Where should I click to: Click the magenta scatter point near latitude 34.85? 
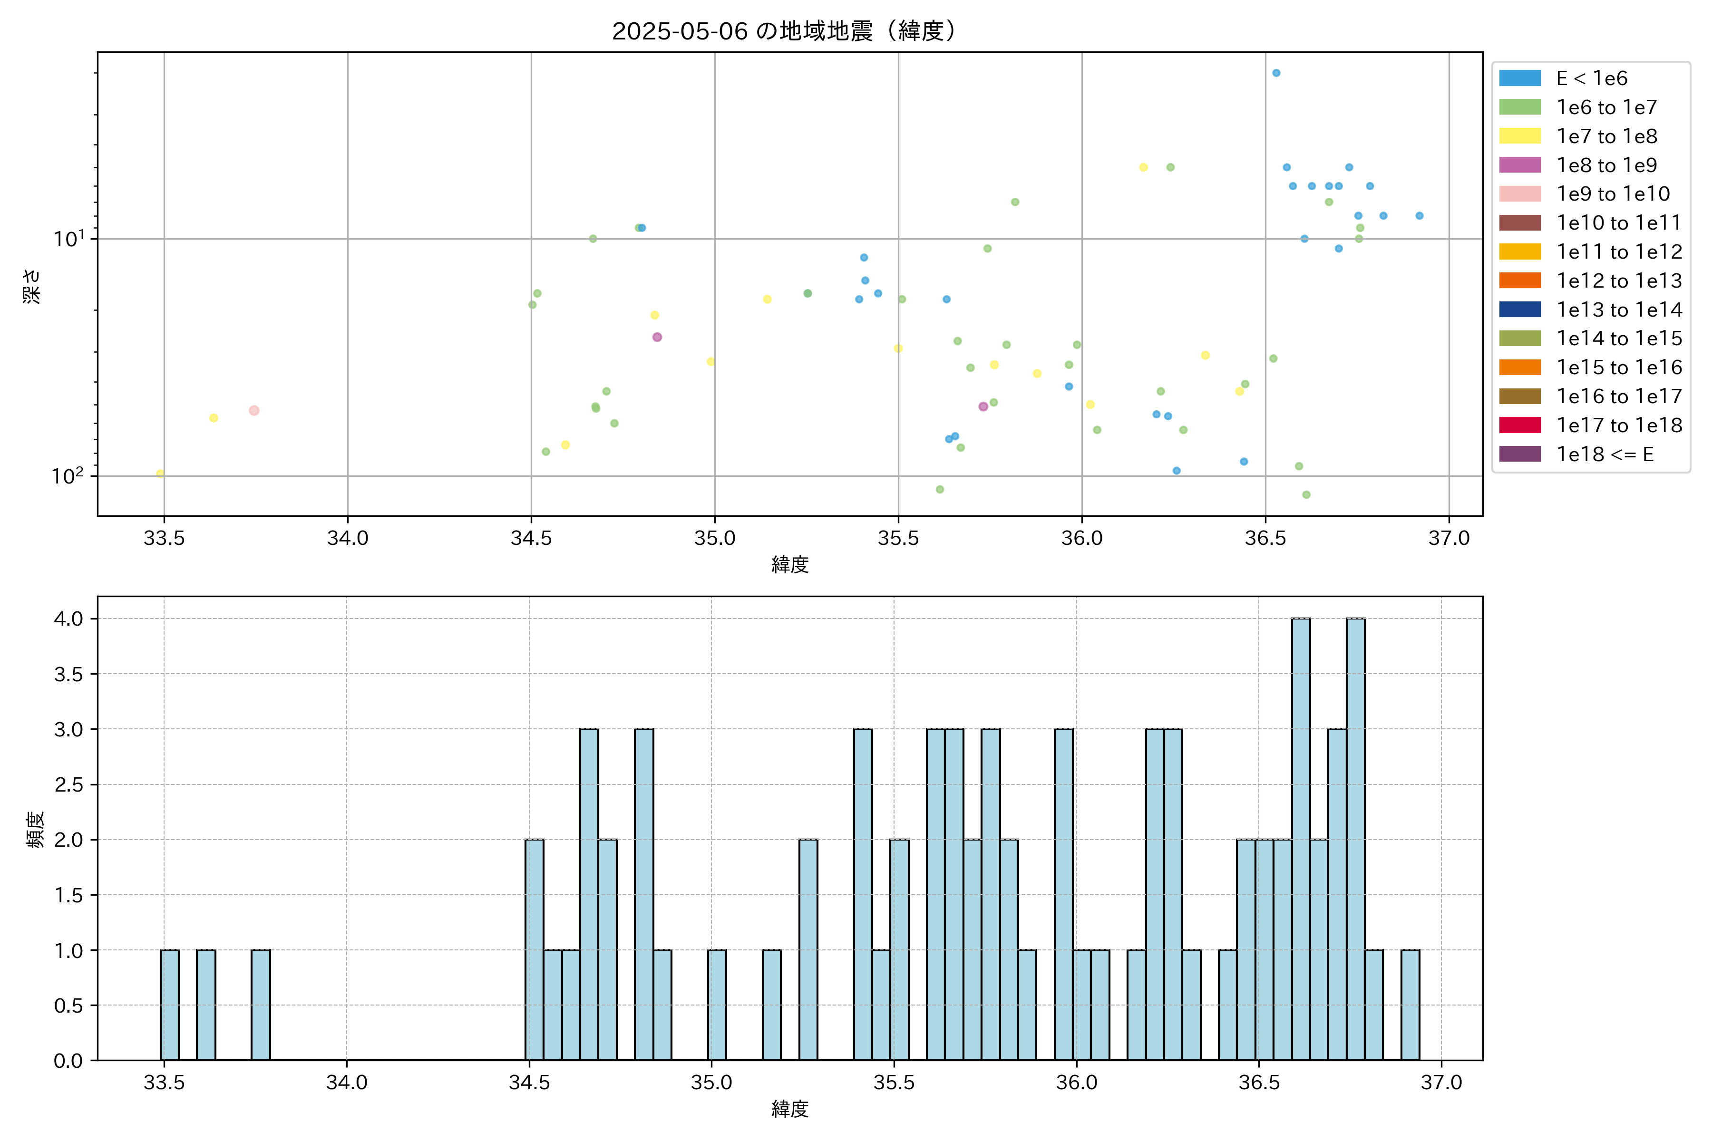tap(657, 337)
